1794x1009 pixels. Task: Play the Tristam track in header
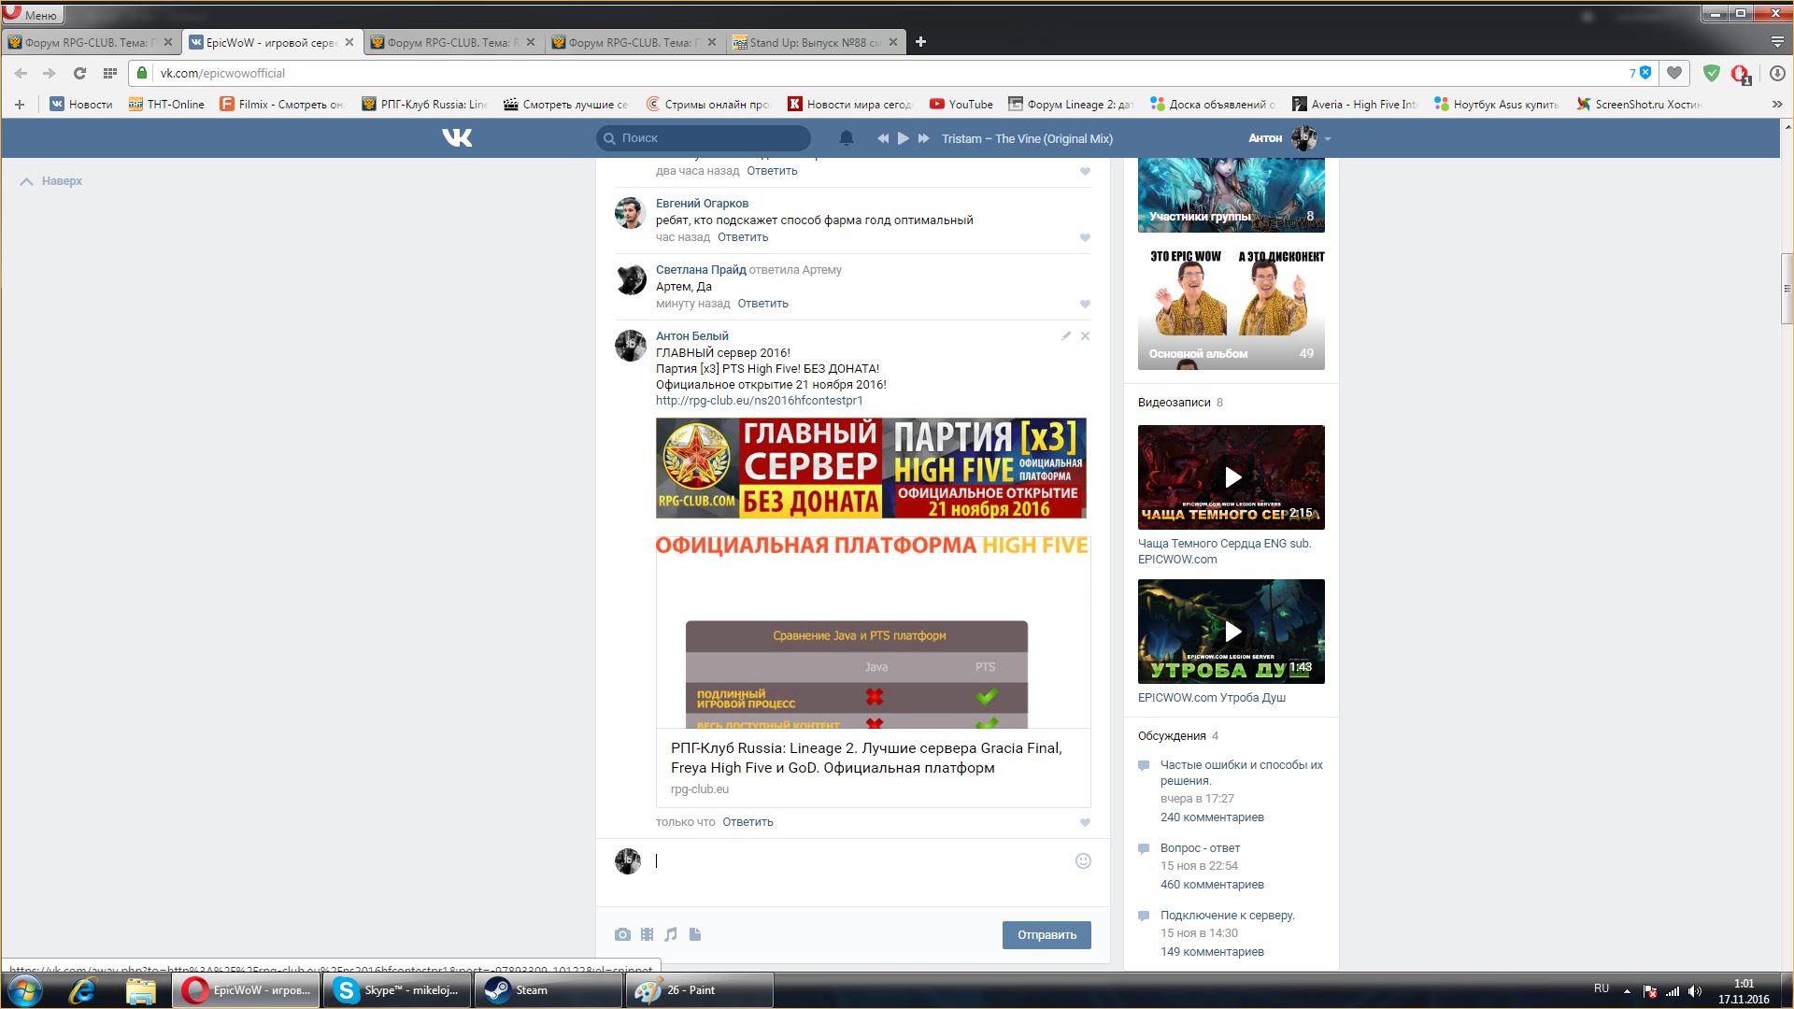(903, 138)
